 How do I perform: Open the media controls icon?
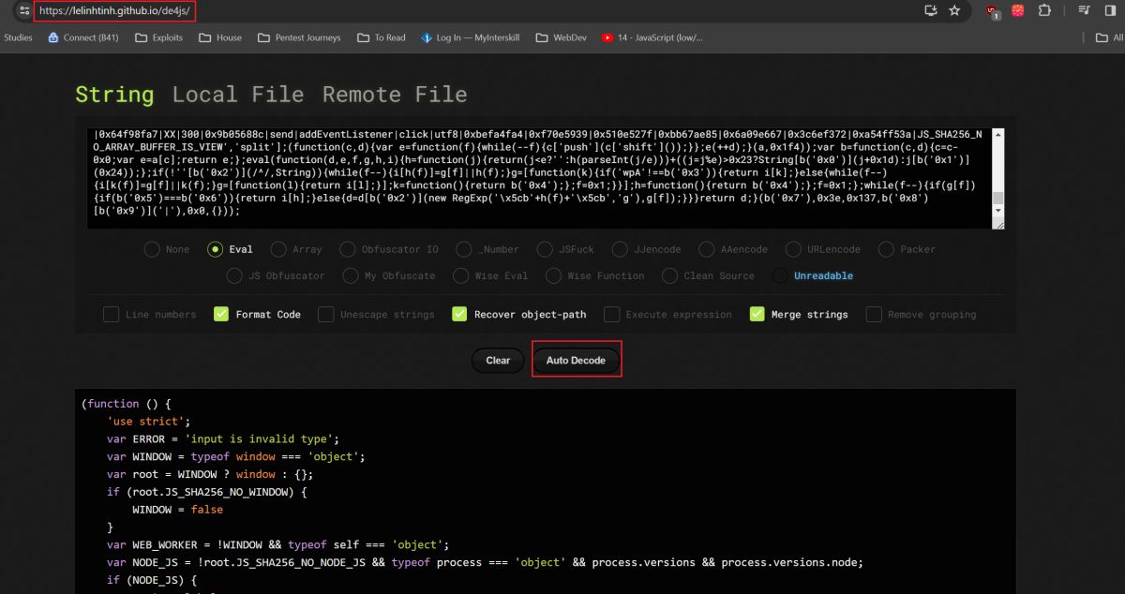(x=1084, y=11)
